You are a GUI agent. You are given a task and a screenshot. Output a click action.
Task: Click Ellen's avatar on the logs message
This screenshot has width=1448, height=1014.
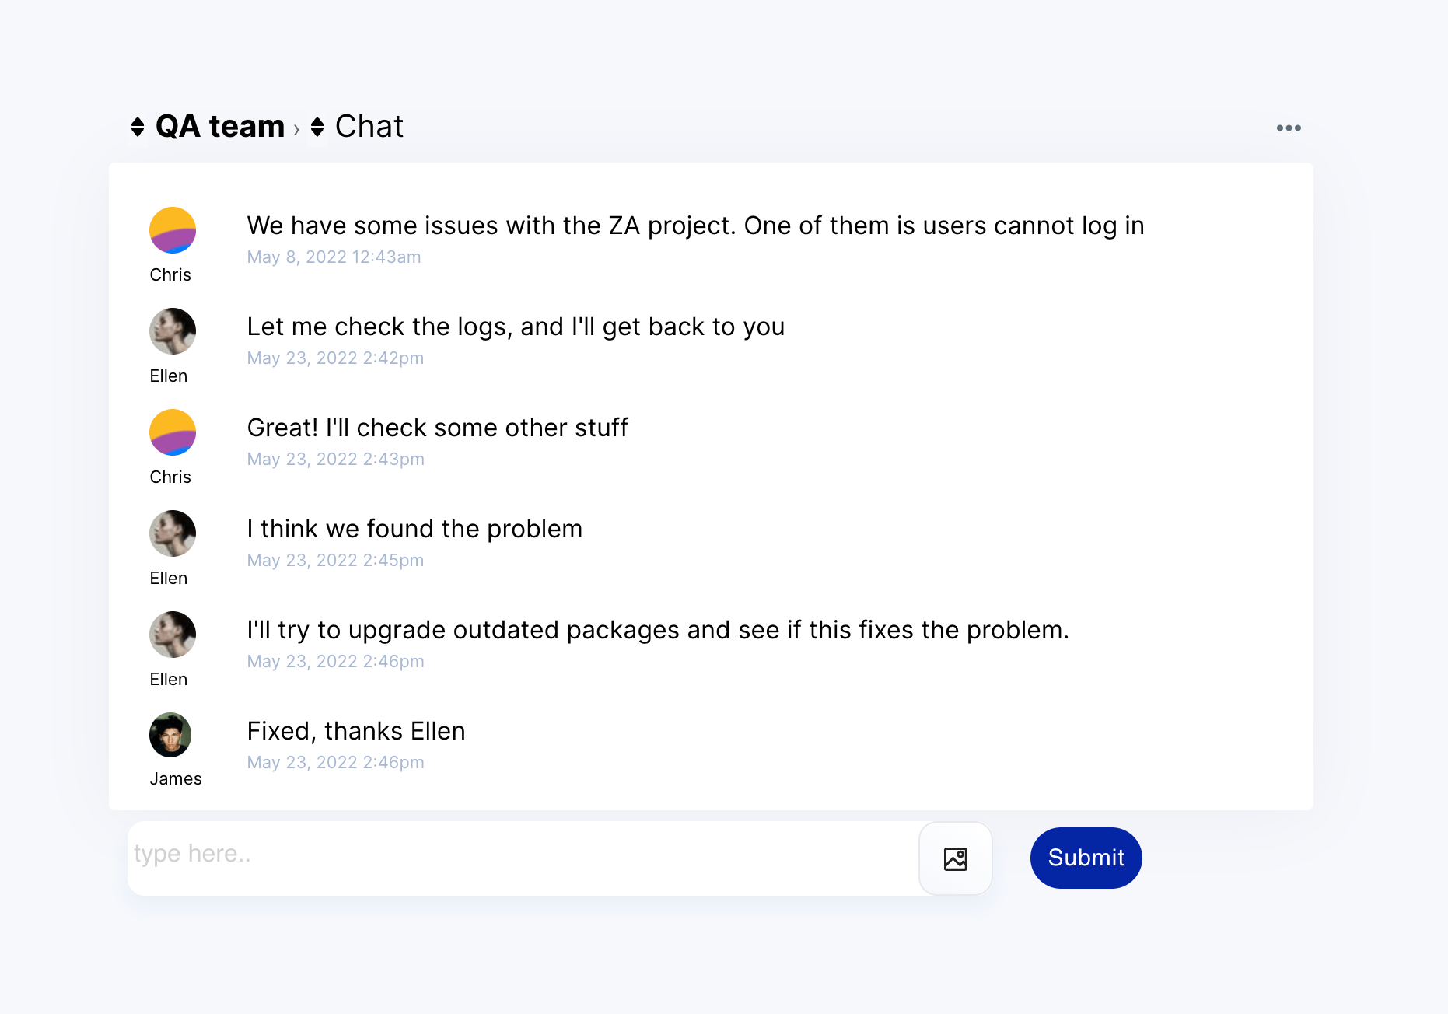click(x=172, y=331)
